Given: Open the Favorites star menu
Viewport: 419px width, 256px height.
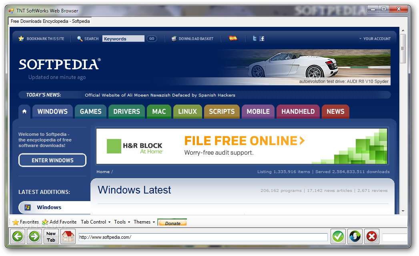Looking at the screenshot, I should [x=26, y=222].
